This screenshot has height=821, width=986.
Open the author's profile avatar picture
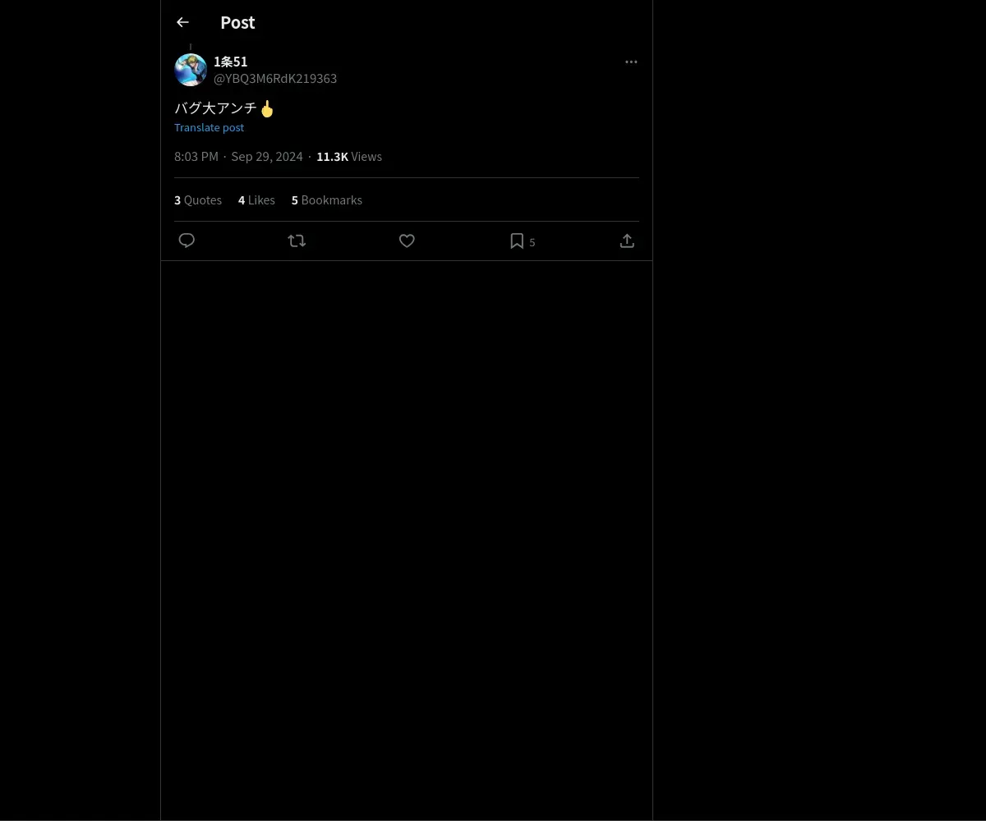tap(191, 70)
